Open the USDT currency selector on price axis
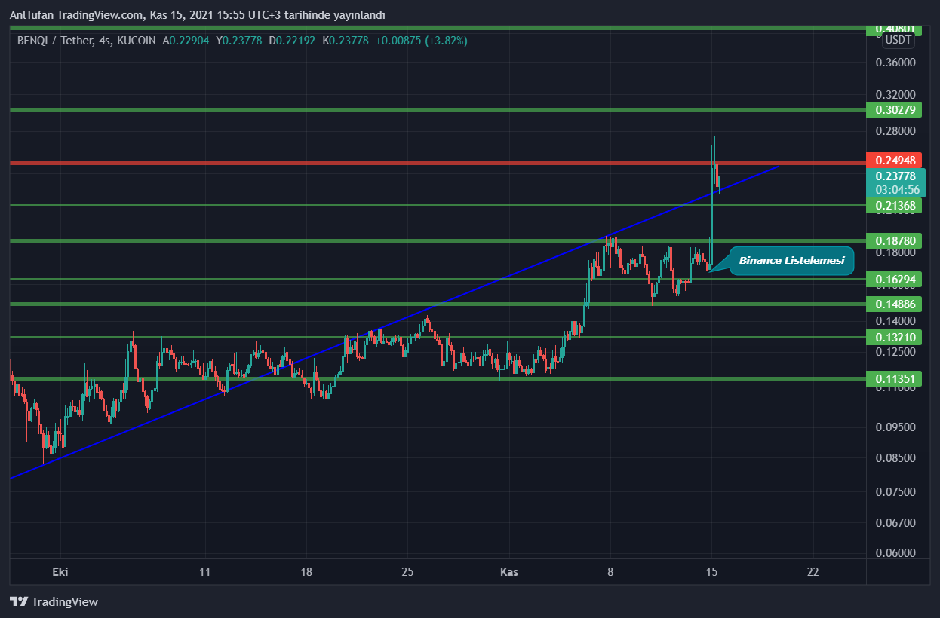940x618 pixels. tap(898, 40)
